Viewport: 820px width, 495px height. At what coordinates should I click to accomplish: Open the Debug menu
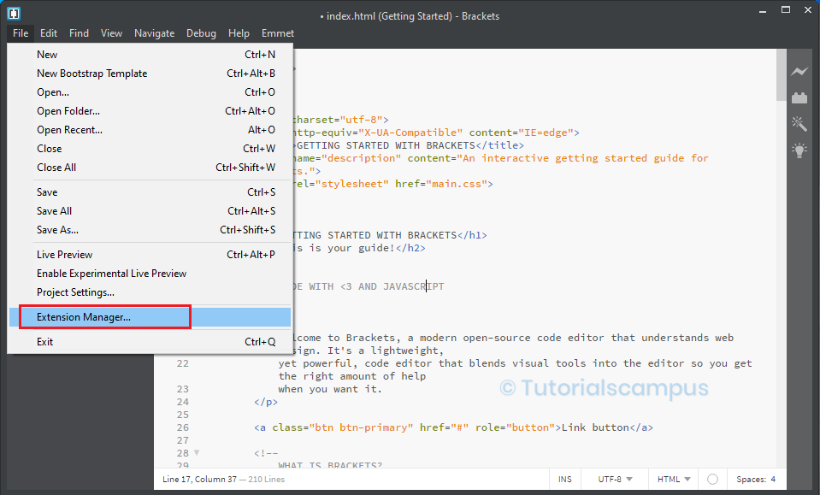(x=201, y=33)
